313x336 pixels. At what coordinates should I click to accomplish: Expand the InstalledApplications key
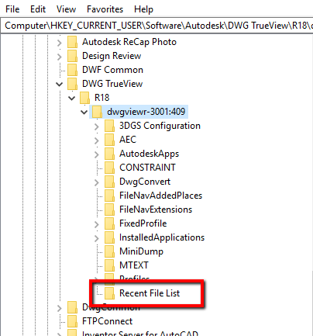(x=97, y=238)
